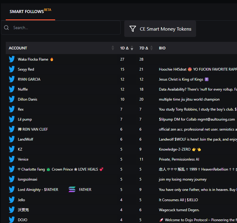237x223 pixels.
Task: Open the Smart Follows tab
Action: click(x=30, y=12)
